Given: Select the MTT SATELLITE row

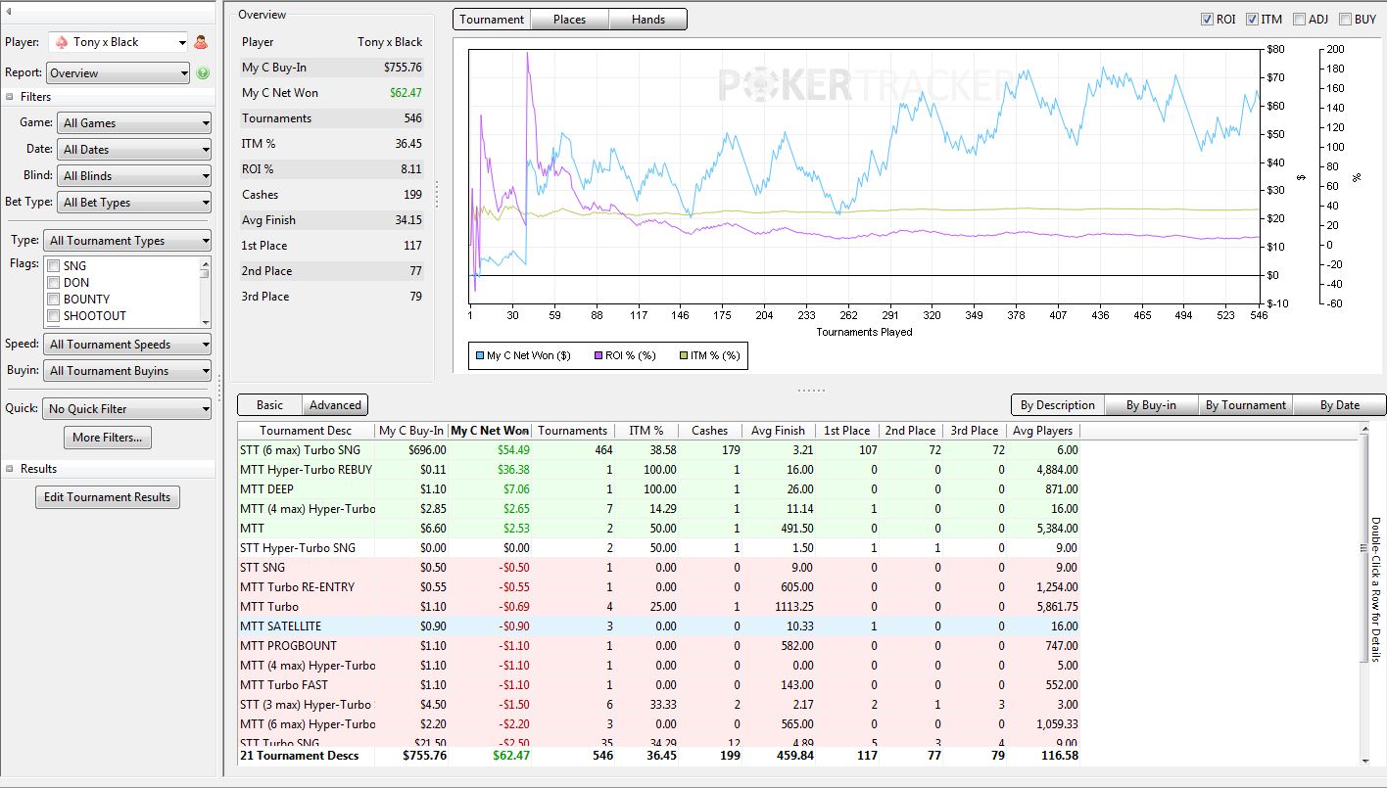Looking at the screenshot, I should (658, 626).
